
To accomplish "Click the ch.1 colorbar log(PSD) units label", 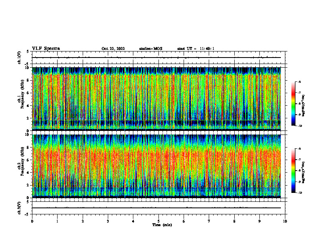I will [304, 105].
